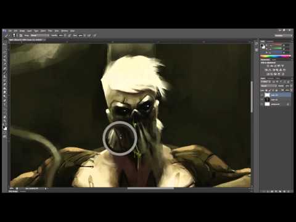Click the foreground color swatch in toolbox

point(4,127)
